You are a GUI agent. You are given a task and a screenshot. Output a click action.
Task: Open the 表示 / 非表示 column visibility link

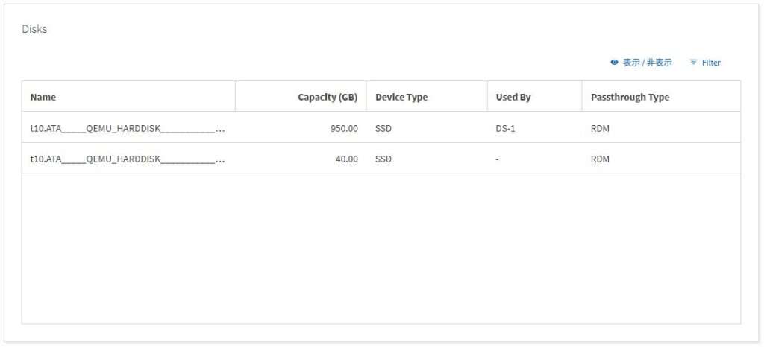pos(647,63)
